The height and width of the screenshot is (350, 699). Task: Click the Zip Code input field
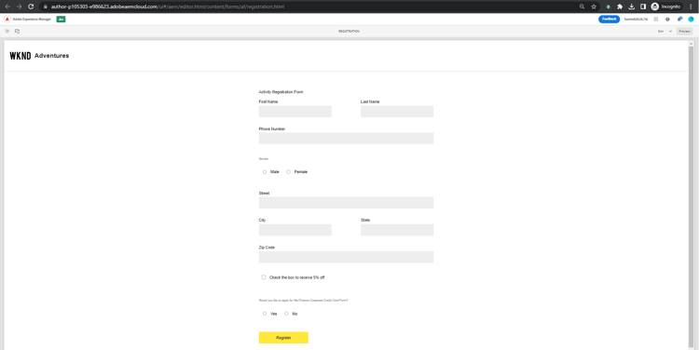pos(346,257)
